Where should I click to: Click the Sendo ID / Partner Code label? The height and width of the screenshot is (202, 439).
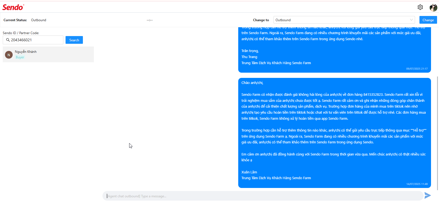click(21, 33)
